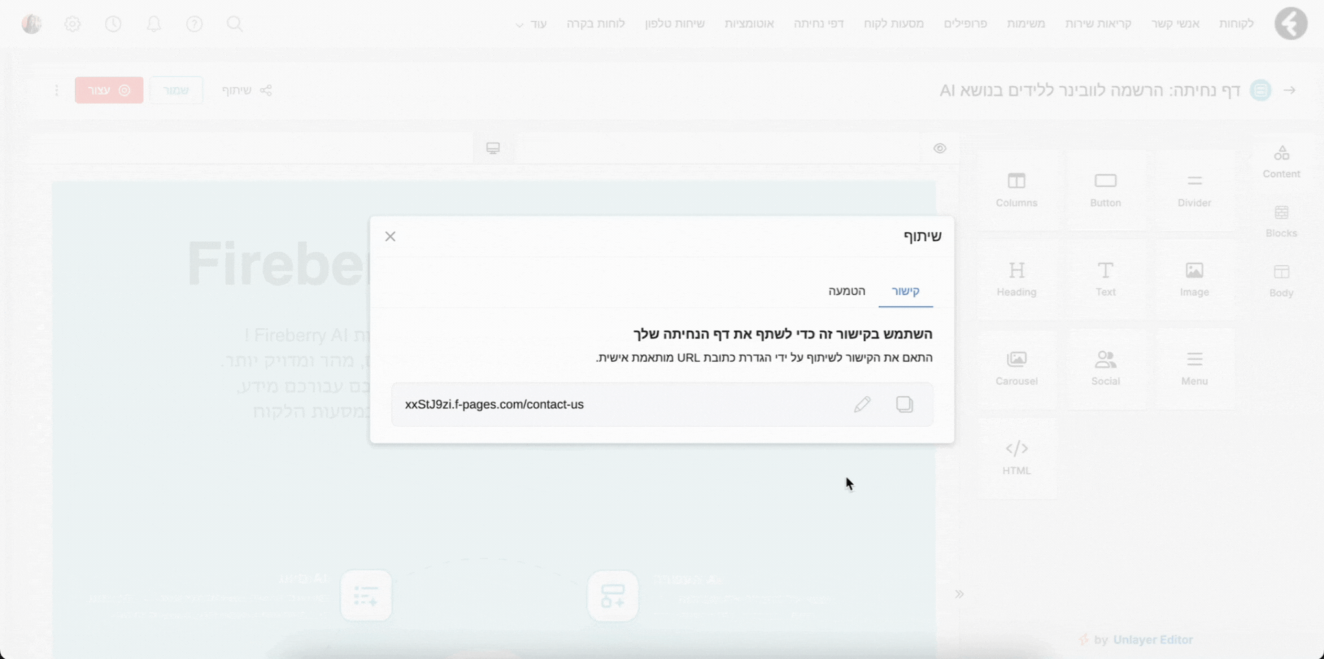Add an HTML content block
The height and width of the screenshot is (659, 1324).
(x=1016, y=458)
